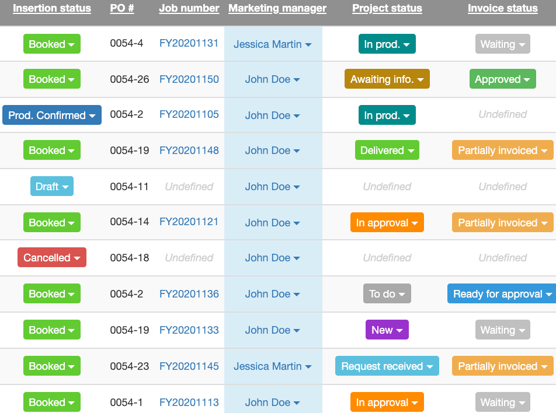
Task: Expand the Cancelled status dropdown
Action: tap(51, 257)
